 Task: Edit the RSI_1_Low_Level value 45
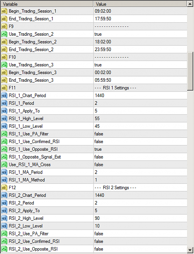pyautogui.click(x=97, y=126)
